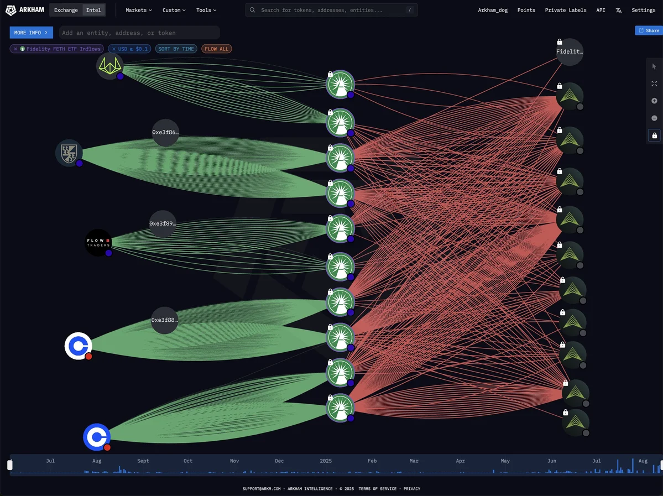Switch to the Exchange tab
Viewport: 663px width, 496px height.
[66, 10]
